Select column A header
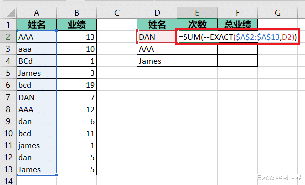Screen dimensions: 305x185 pyautogui.click(x=36, y=13)
